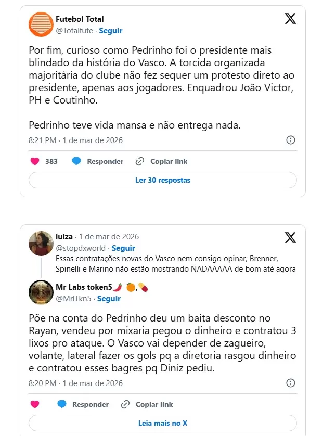The image size is (323, 436).
Task: Copy link icon on Mr Labs tweet
Action: tap(125, 404)
